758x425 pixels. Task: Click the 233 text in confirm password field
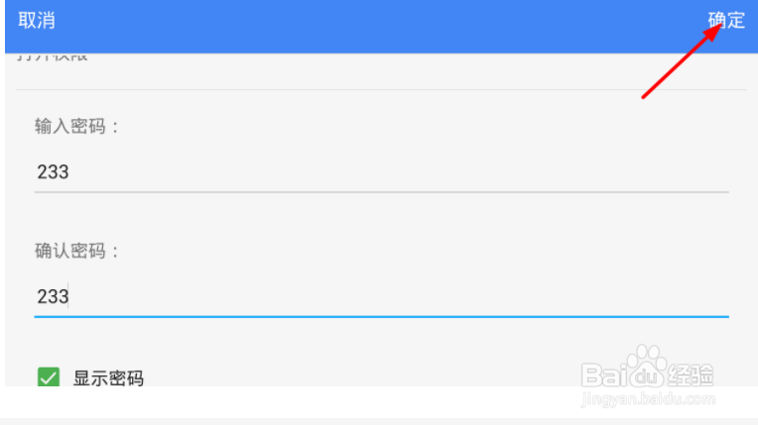(53, 296)
